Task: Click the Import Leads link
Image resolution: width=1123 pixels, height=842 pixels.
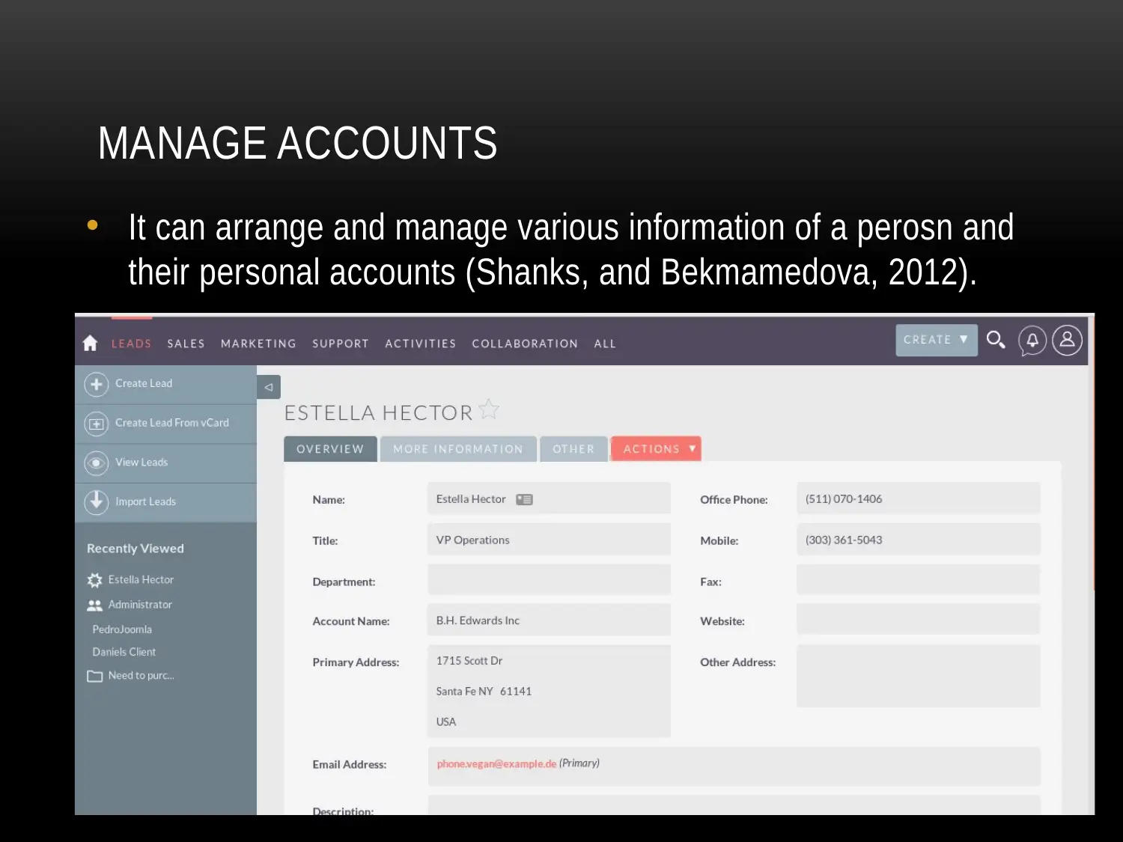Action: tap(146, 501)
